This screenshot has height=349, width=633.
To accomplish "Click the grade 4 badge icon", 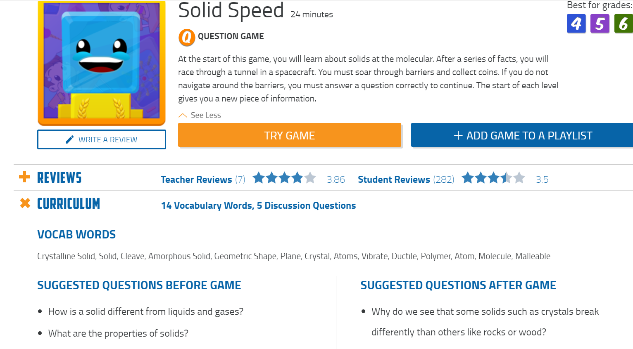I will 576,24.
